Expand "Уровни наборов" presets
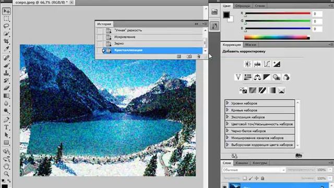 point(228,103)
